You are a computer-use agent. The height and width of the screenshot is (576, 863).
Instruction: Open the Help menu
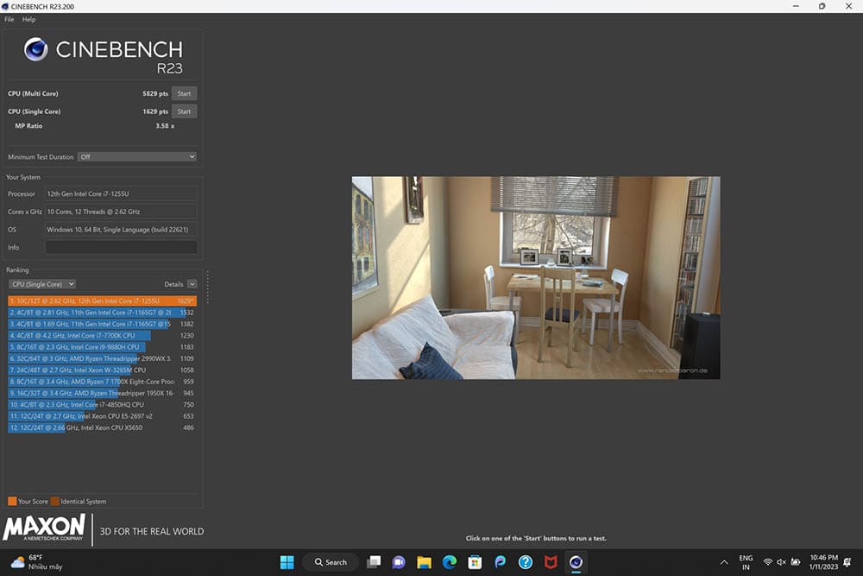[x=29, y=19]
